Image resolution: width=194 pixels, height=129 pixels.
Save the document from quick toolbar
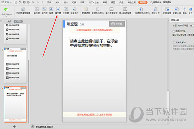click(x=16, y=2)
